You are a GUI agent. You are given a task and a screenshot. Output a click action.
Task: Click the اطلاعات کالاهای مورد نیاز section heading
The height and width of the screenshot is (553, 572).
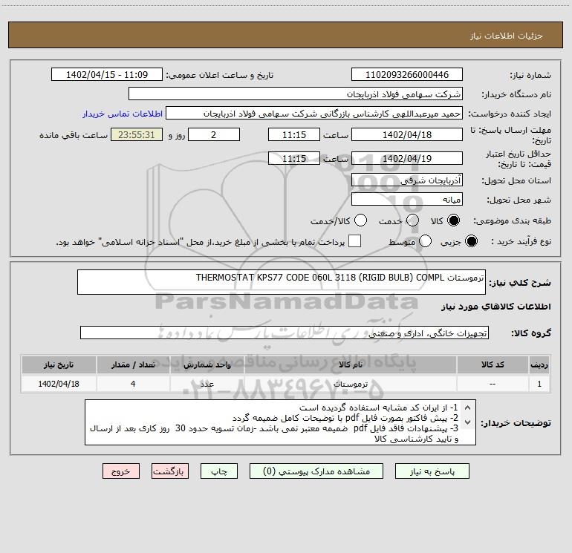tap(496, 307)
